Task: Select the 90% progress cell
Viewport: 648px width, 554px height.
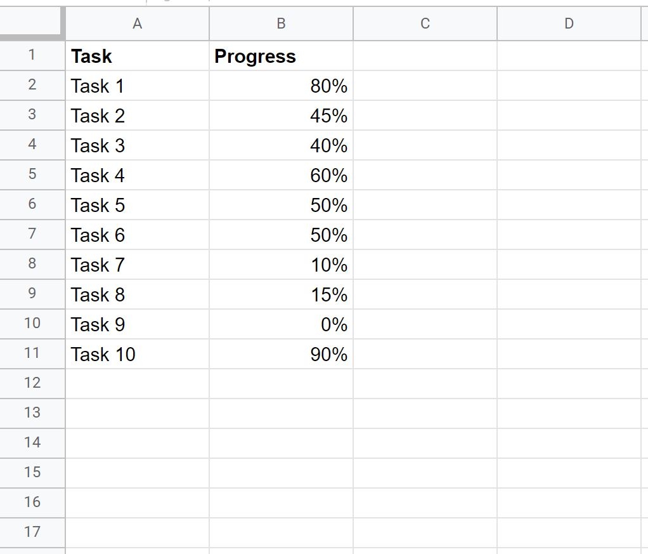Action: point(281,355)
